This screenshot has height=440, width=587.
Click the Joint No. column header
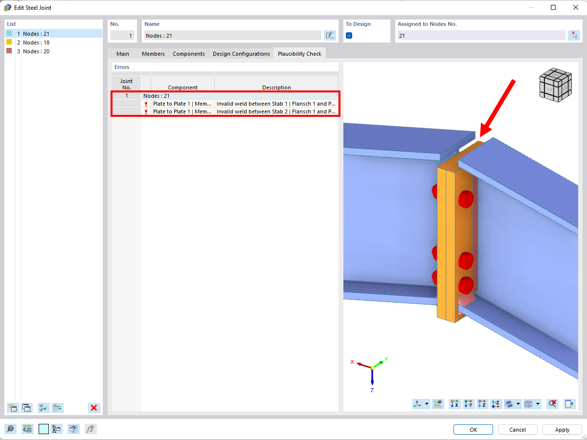126,84
